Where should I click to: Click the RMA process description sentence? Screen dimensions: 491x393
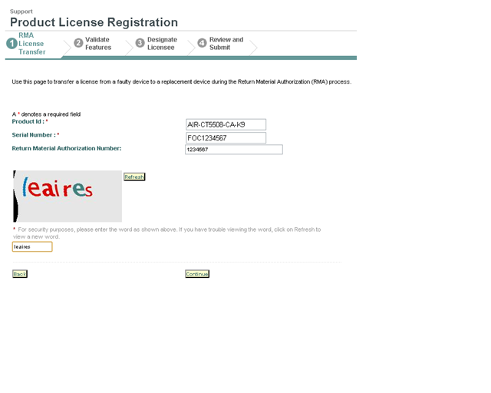(x=182, y=82)
